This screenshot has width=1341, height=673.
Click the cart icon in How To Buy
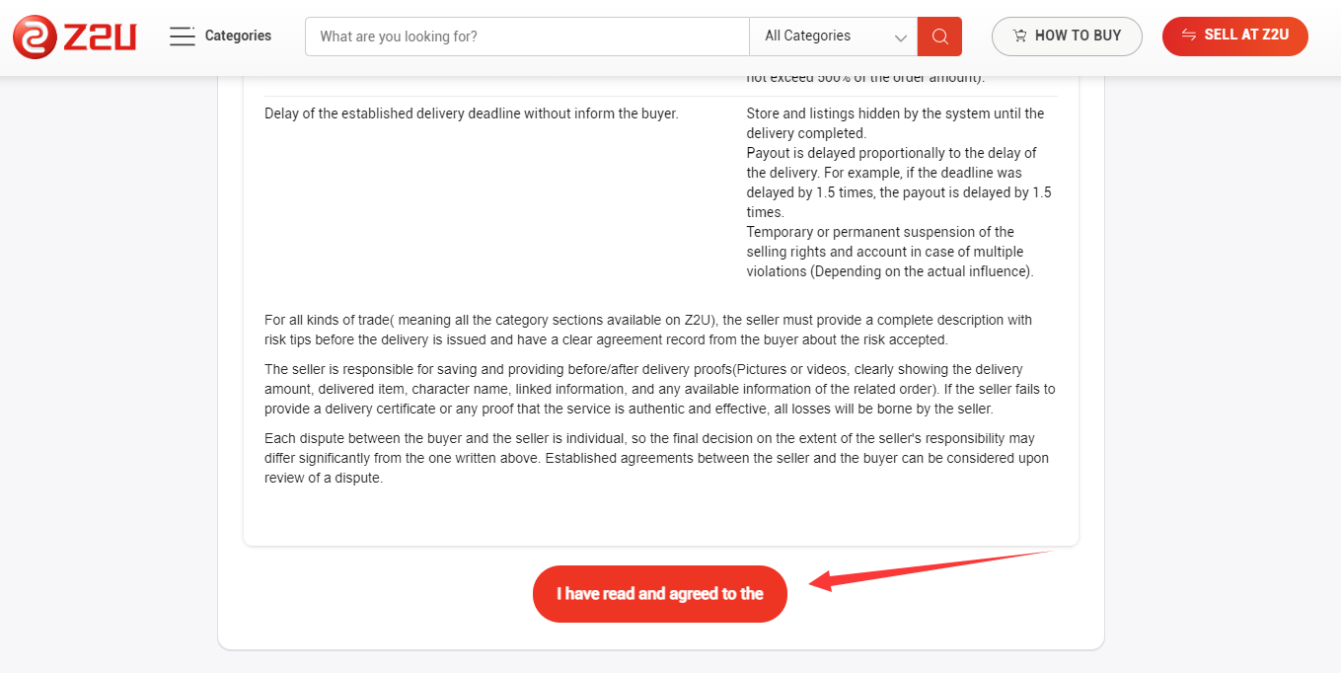coord(1020,37)
